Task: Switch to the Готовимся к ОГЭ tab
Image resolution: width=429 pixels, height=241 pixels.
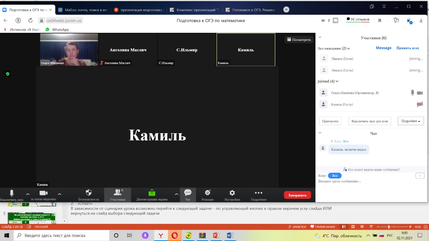Action: pyautogui.click(x=251, y=10)
